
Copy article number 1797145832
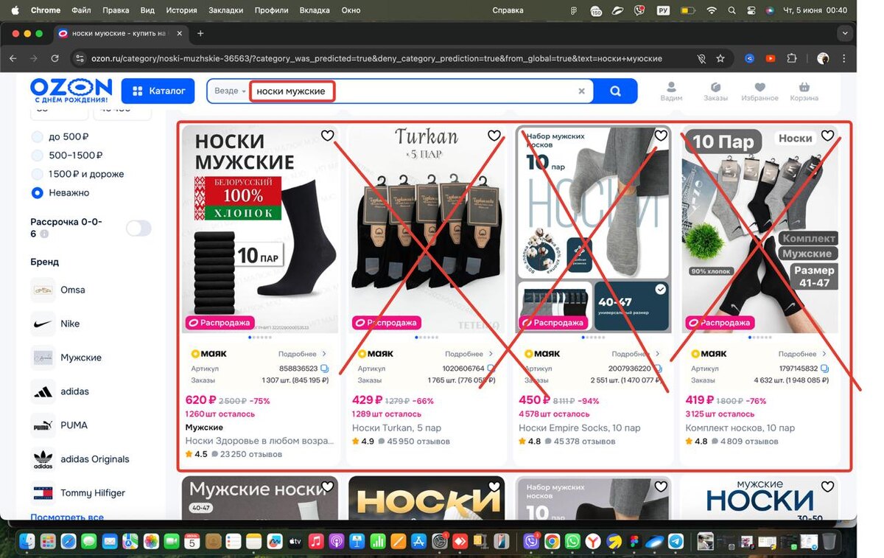coord(824,368)
